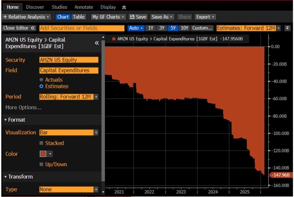Click the More Options link
Image resolution: width=294 pixels, height=197 pixels.
click(23, 108)
